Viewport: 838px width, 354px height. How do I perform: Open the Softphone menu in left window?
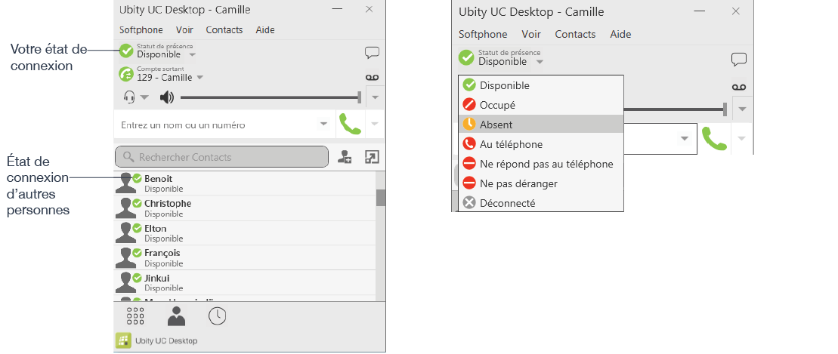coord(141,30)
